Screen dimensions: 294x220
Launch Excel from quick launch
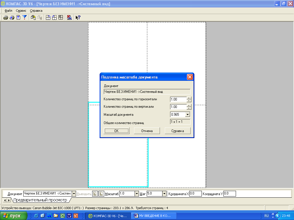pos(62,216)
